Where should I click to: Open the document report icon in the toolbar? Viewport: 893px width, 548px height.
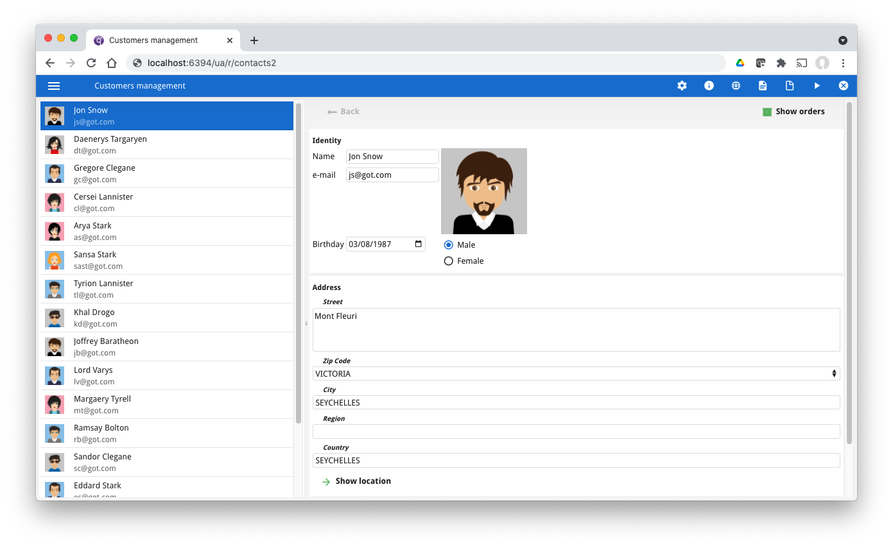click(763, 85)
